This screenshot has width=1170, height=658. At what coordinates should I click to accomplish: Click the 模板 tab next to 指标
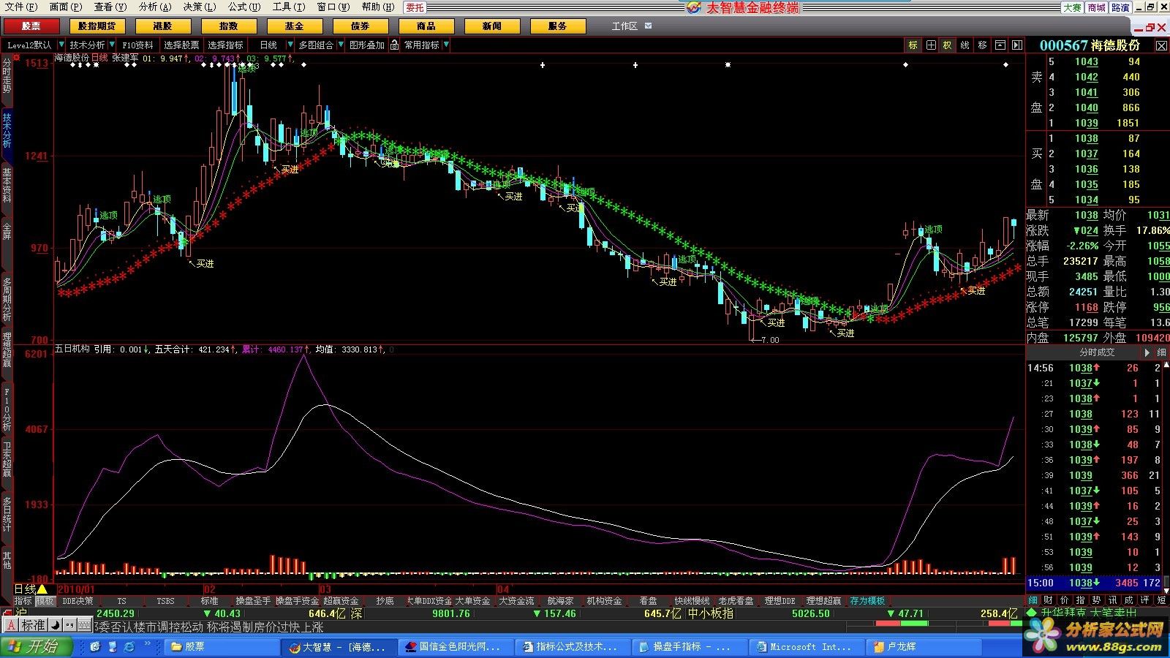(45, 601)
